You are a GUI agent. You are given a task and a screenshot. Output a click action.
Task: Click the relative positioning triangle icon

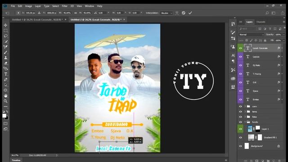39,13
